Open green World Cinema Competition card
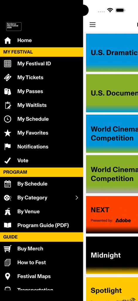The image size is (138, 301). pyautogui.click(x=112, y=174)
